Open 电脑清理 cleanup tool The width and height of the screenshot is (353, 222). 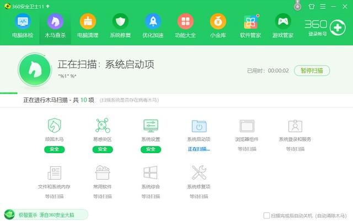[x=88, y=22]
